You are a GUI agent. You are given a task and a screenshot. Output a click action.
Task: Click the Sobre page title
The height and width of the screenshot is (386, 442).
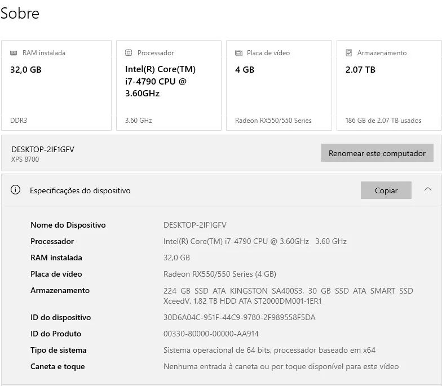point(20,14)
